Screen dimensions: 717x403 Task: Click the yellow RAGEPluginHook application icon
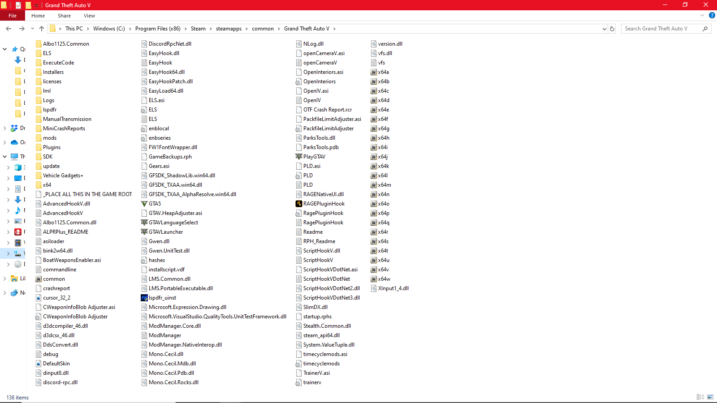pyautogui.click(x=299, y=204)
